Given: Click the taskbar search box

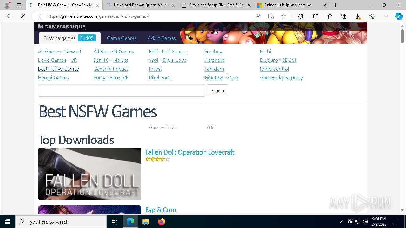Looking at the screenshot, I should coord(61,222).
